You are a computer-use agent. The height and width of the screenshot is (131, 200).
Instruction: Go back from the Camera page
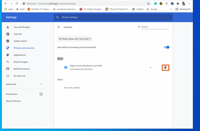click(x=59, y=27)
